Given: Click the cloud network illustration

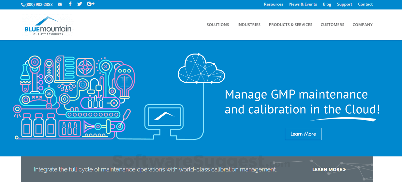Looking at the screenshot, I should (201, 69).
